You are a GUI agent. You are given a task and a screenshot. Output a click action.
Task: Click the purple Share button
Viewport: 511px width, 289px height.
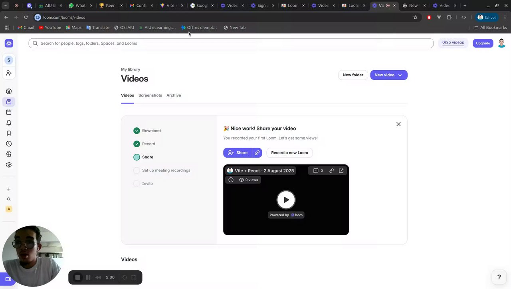click(x=238, y=152)
